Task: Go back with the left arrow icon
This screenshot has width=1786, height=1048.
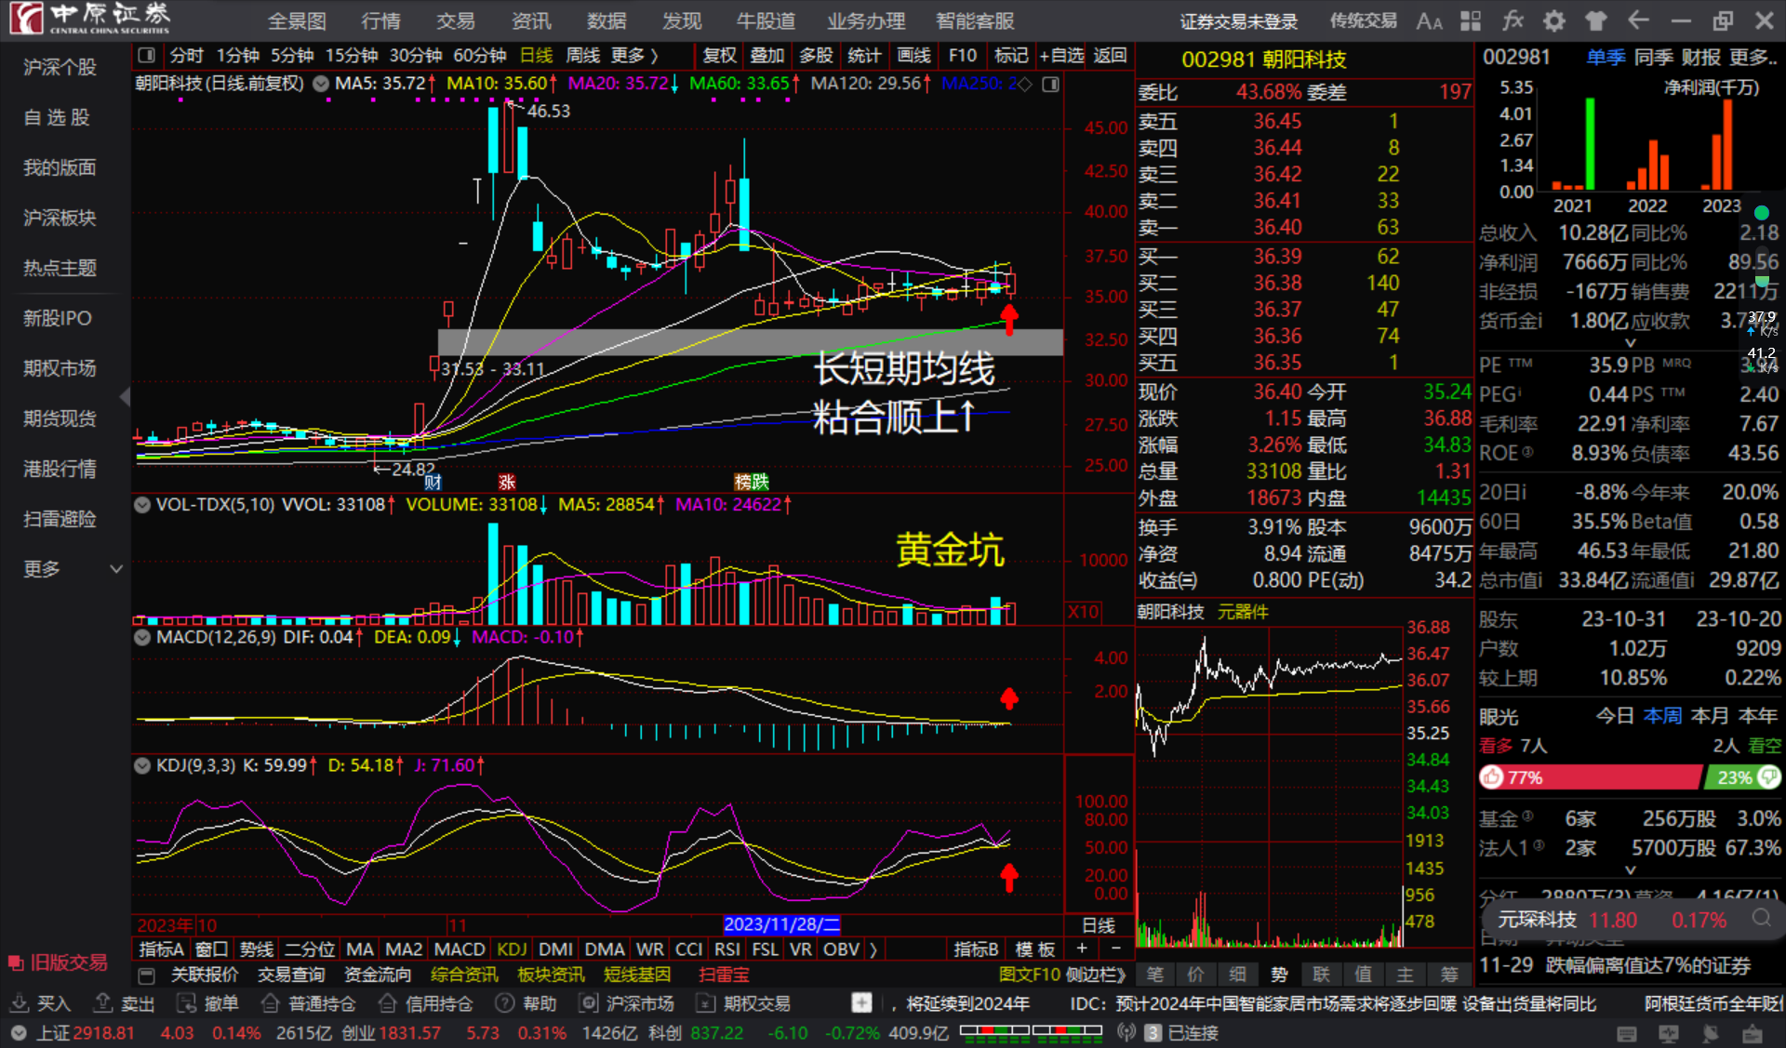Action: pyautogui.click(x=1638, y=20)
